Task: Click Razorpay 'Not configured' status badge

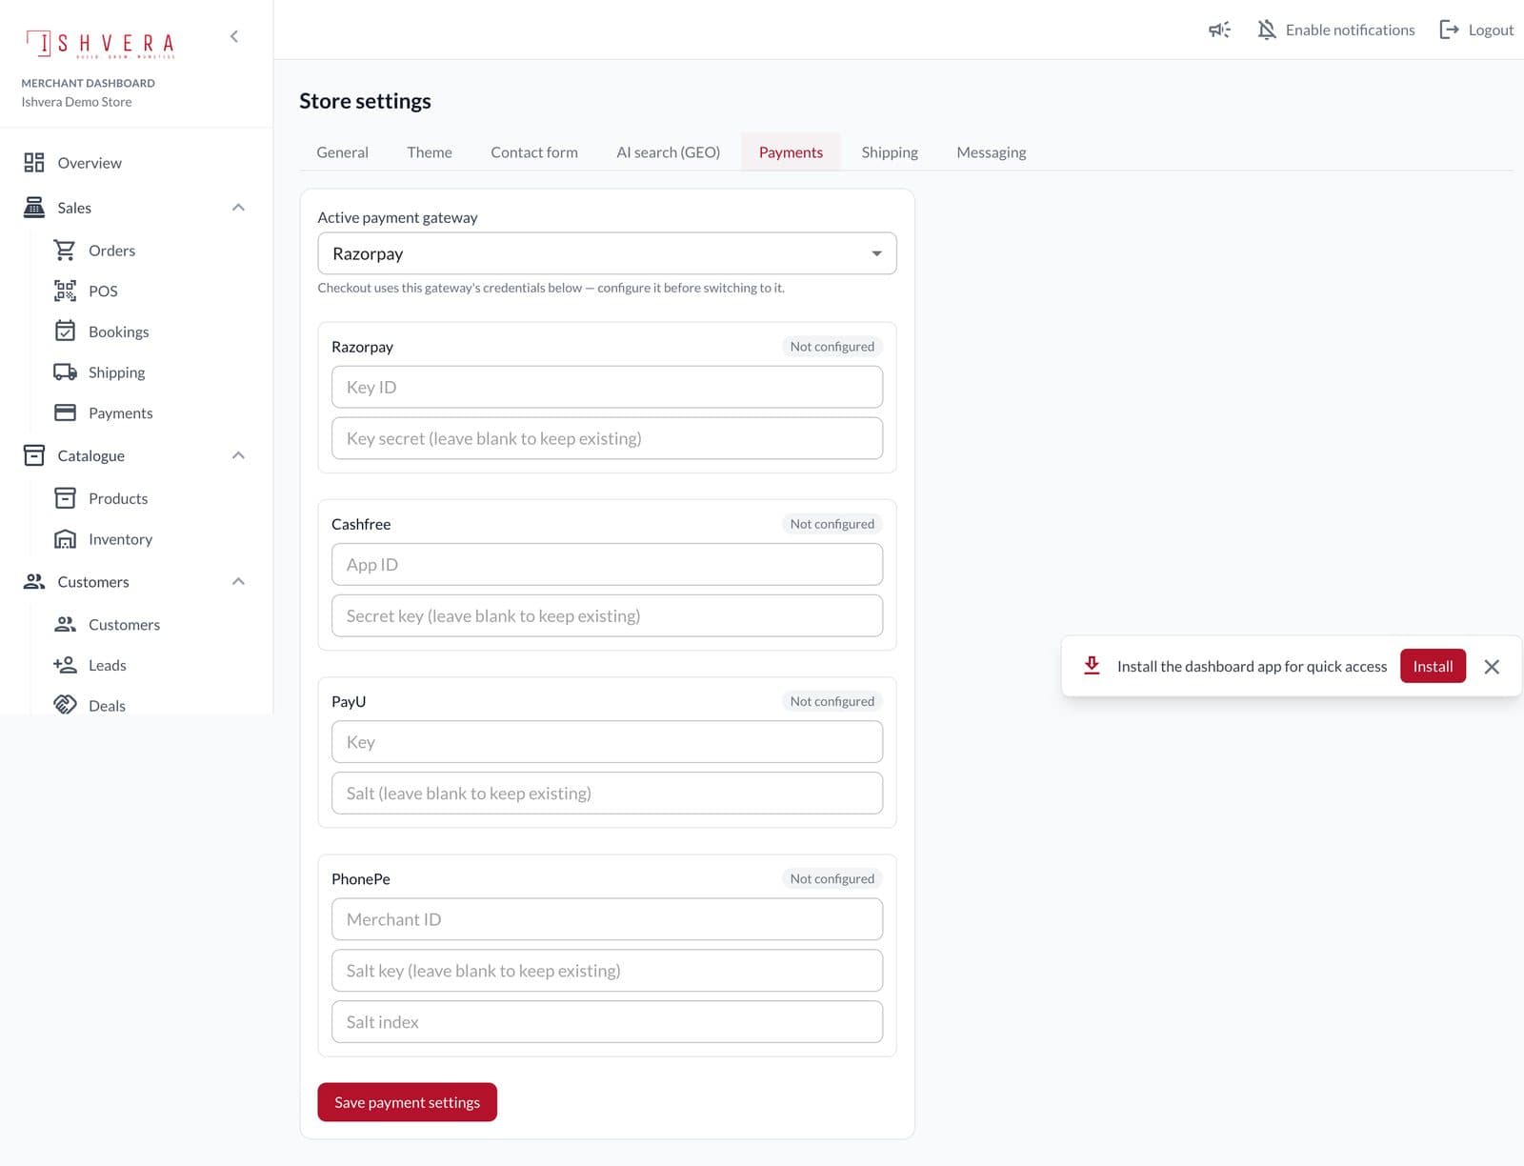Action: click(x=832, y=347)
